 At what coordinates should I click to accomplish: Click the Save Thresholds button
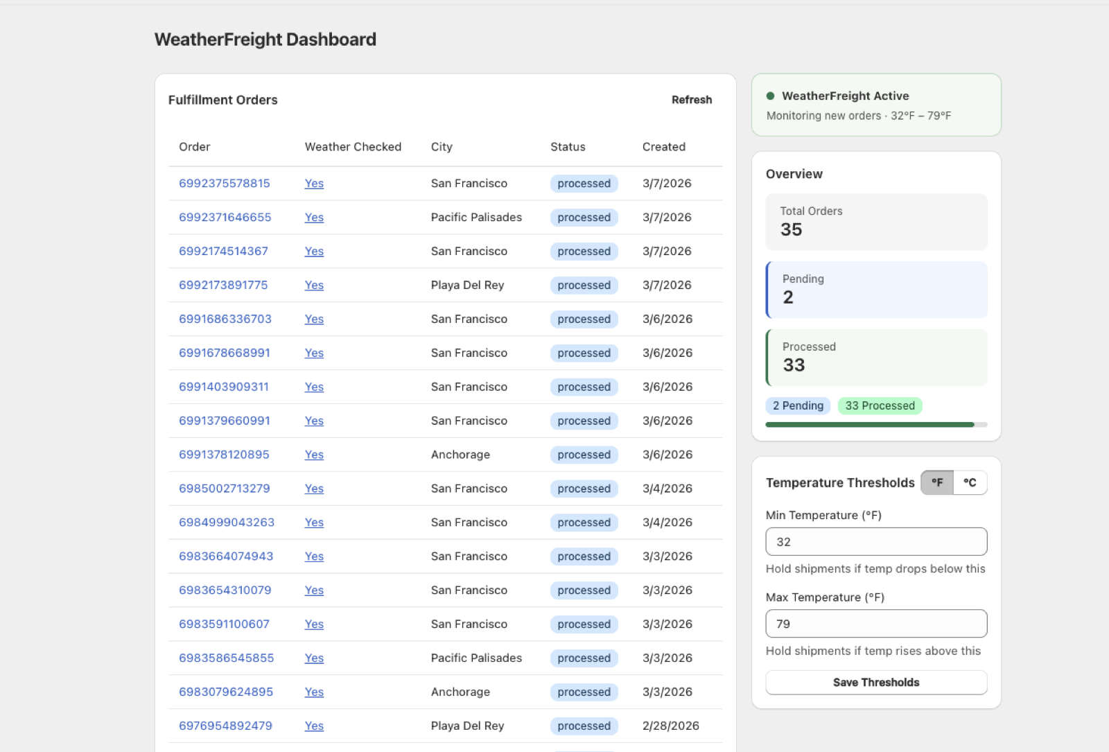(x=875, y=682)
